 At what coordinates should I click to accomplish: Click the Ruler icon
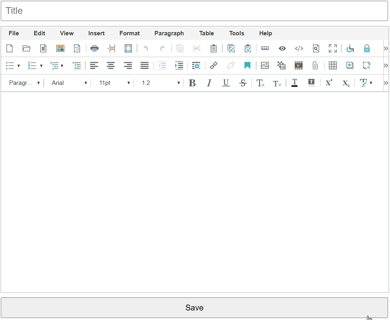pos(265,48)
